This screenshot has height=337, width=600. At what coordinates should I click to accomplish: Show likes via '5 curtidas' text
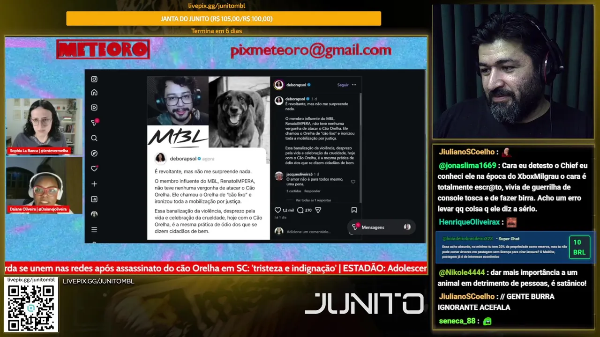tap(294, 191)
